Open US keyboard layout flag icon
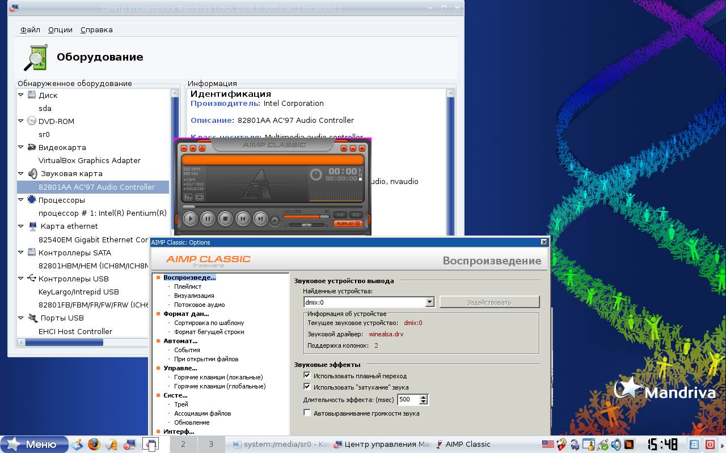The height and width of the screenshot is (453, 726). 547,445
